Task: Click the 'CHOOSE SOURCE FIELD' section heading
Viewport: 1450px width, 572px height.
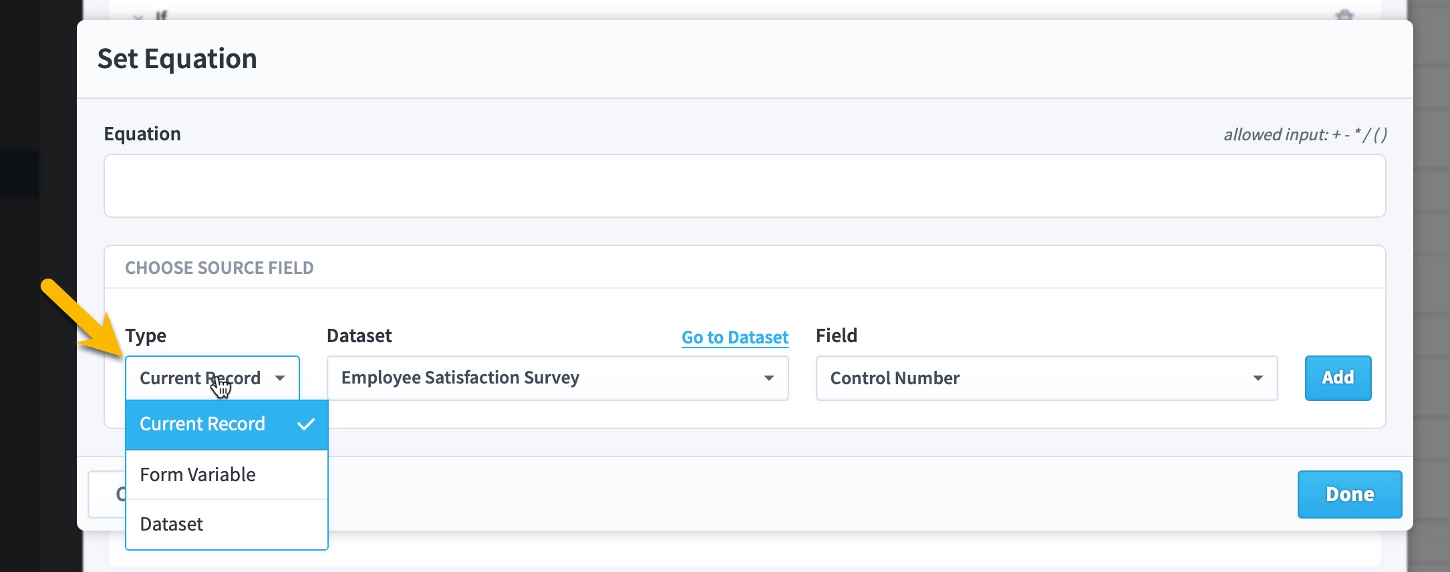Action: pos(219,268)
